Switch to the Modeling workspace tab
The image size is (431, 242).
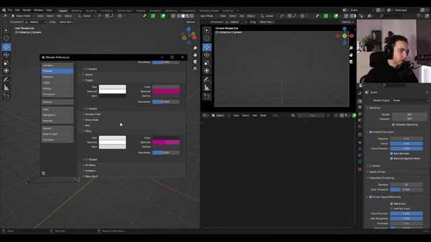(x=76, y=11)
